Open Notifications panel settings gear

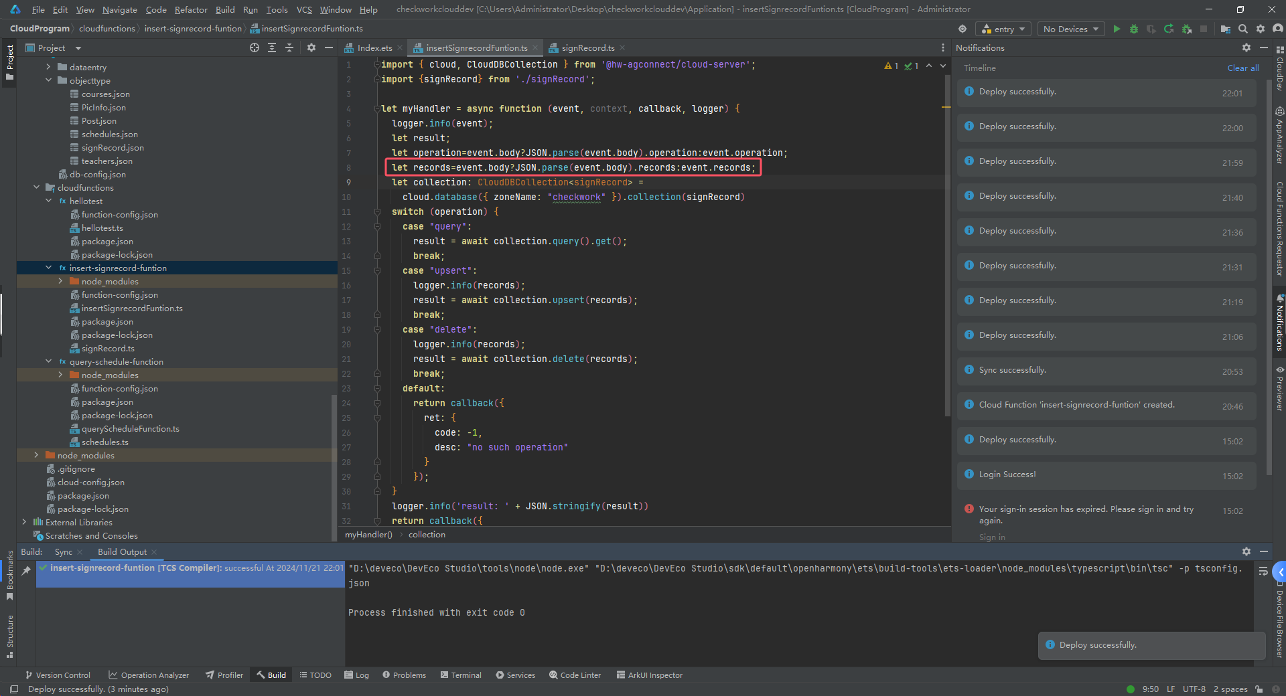click(x=1246, y=48)
